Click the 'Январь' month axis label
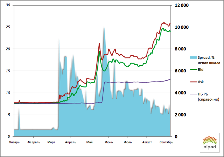Viewport: 224px width, 157px height. [x=14, y=142]
